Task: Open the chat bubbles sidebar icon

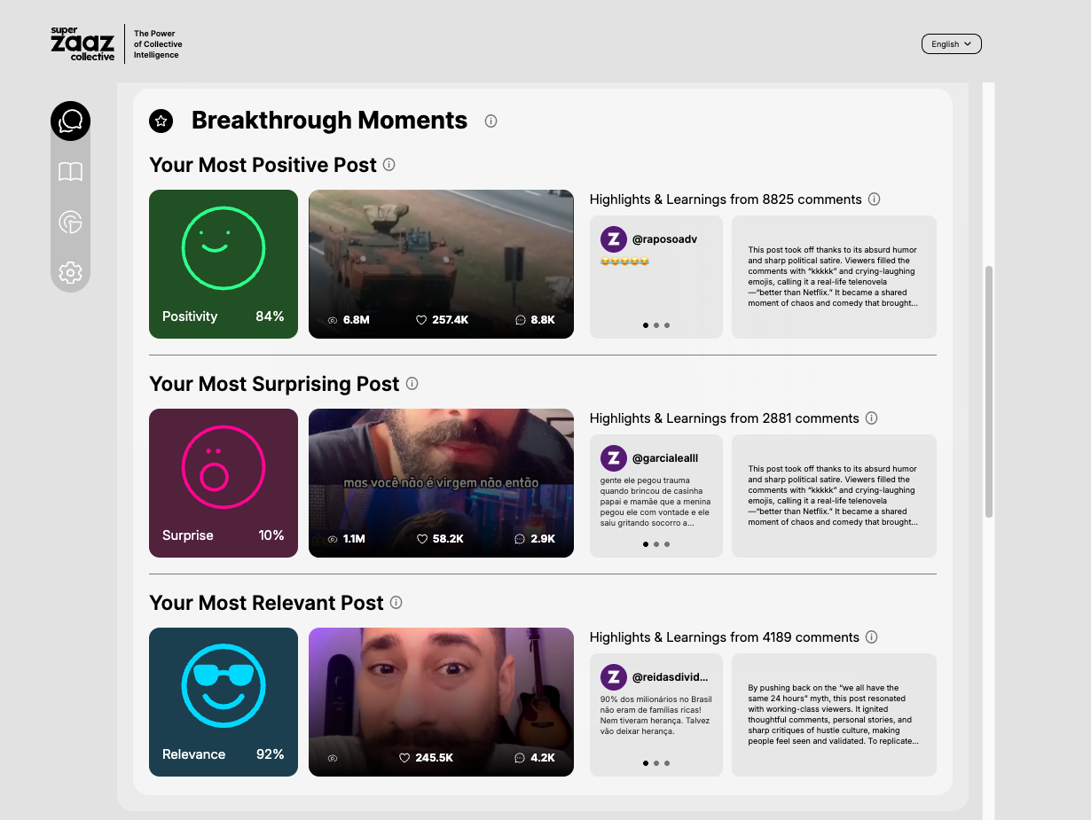Action: [70, 121]
